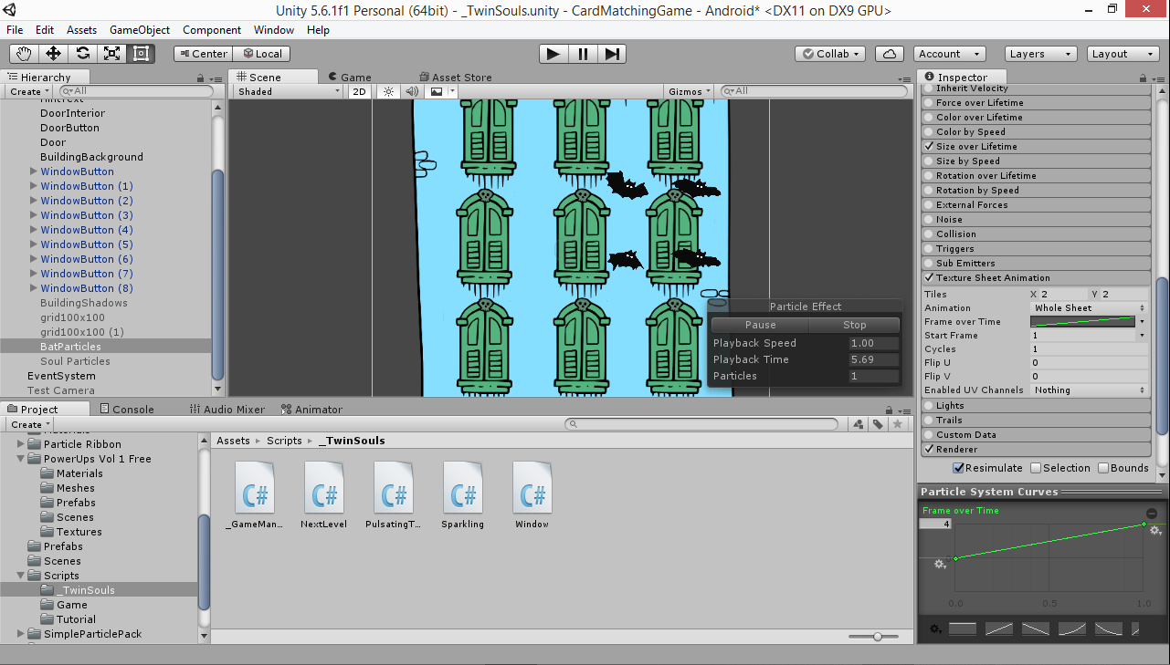1170x665 pixels.
Task: Enable the Color over Lifetime module
Action: (x=930, y=117)
